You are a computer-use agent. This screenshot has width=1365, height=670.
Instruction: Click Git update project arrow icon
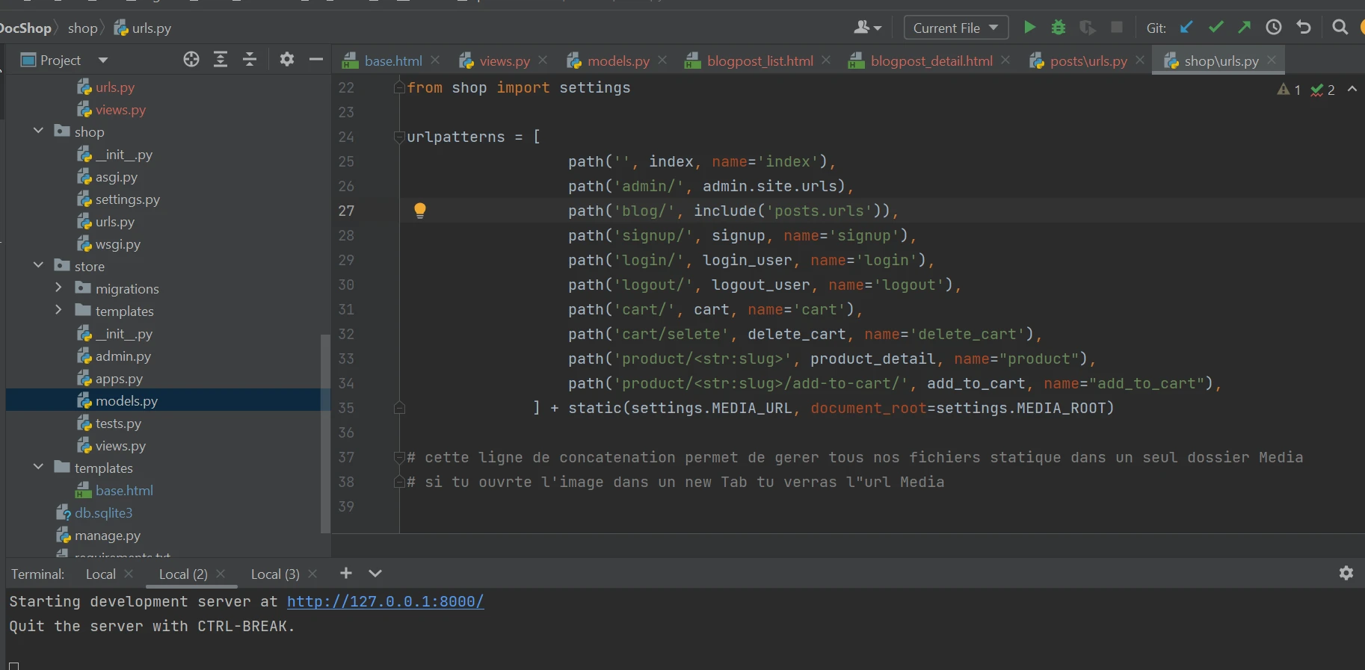click(x=1186, y=28)
